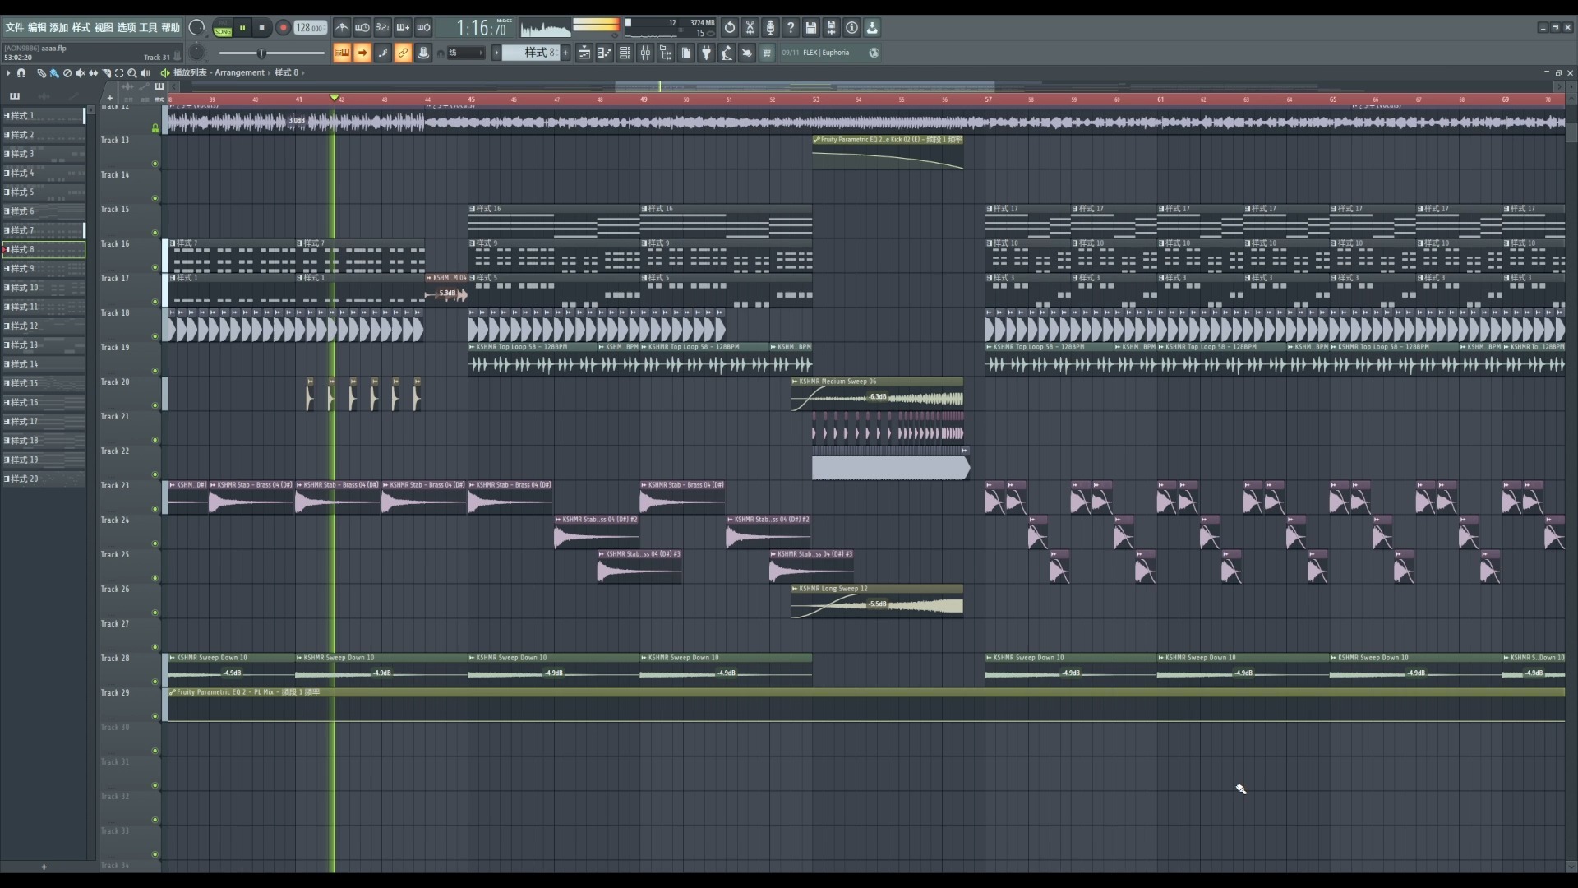Screen dimensions: 1578x888
Task: Click the record button
Action: pos(283,27)
